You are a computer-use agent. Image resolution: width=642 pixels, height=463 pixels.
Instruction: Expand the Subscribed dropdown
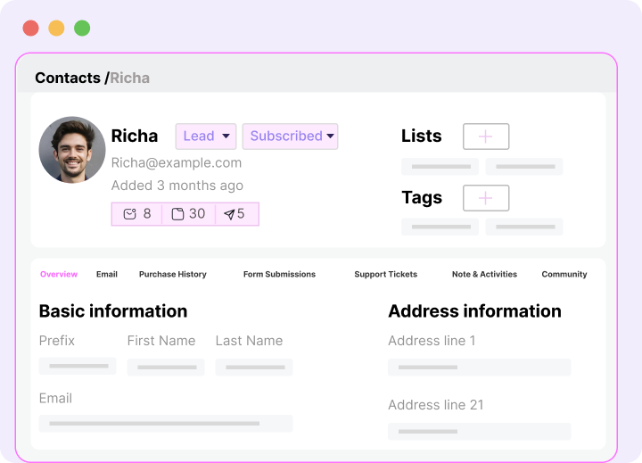(x=291, y=136)
